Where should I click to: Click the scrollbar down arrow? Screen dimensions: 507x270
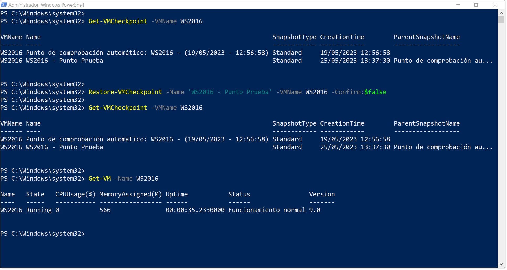coord(501,264)
